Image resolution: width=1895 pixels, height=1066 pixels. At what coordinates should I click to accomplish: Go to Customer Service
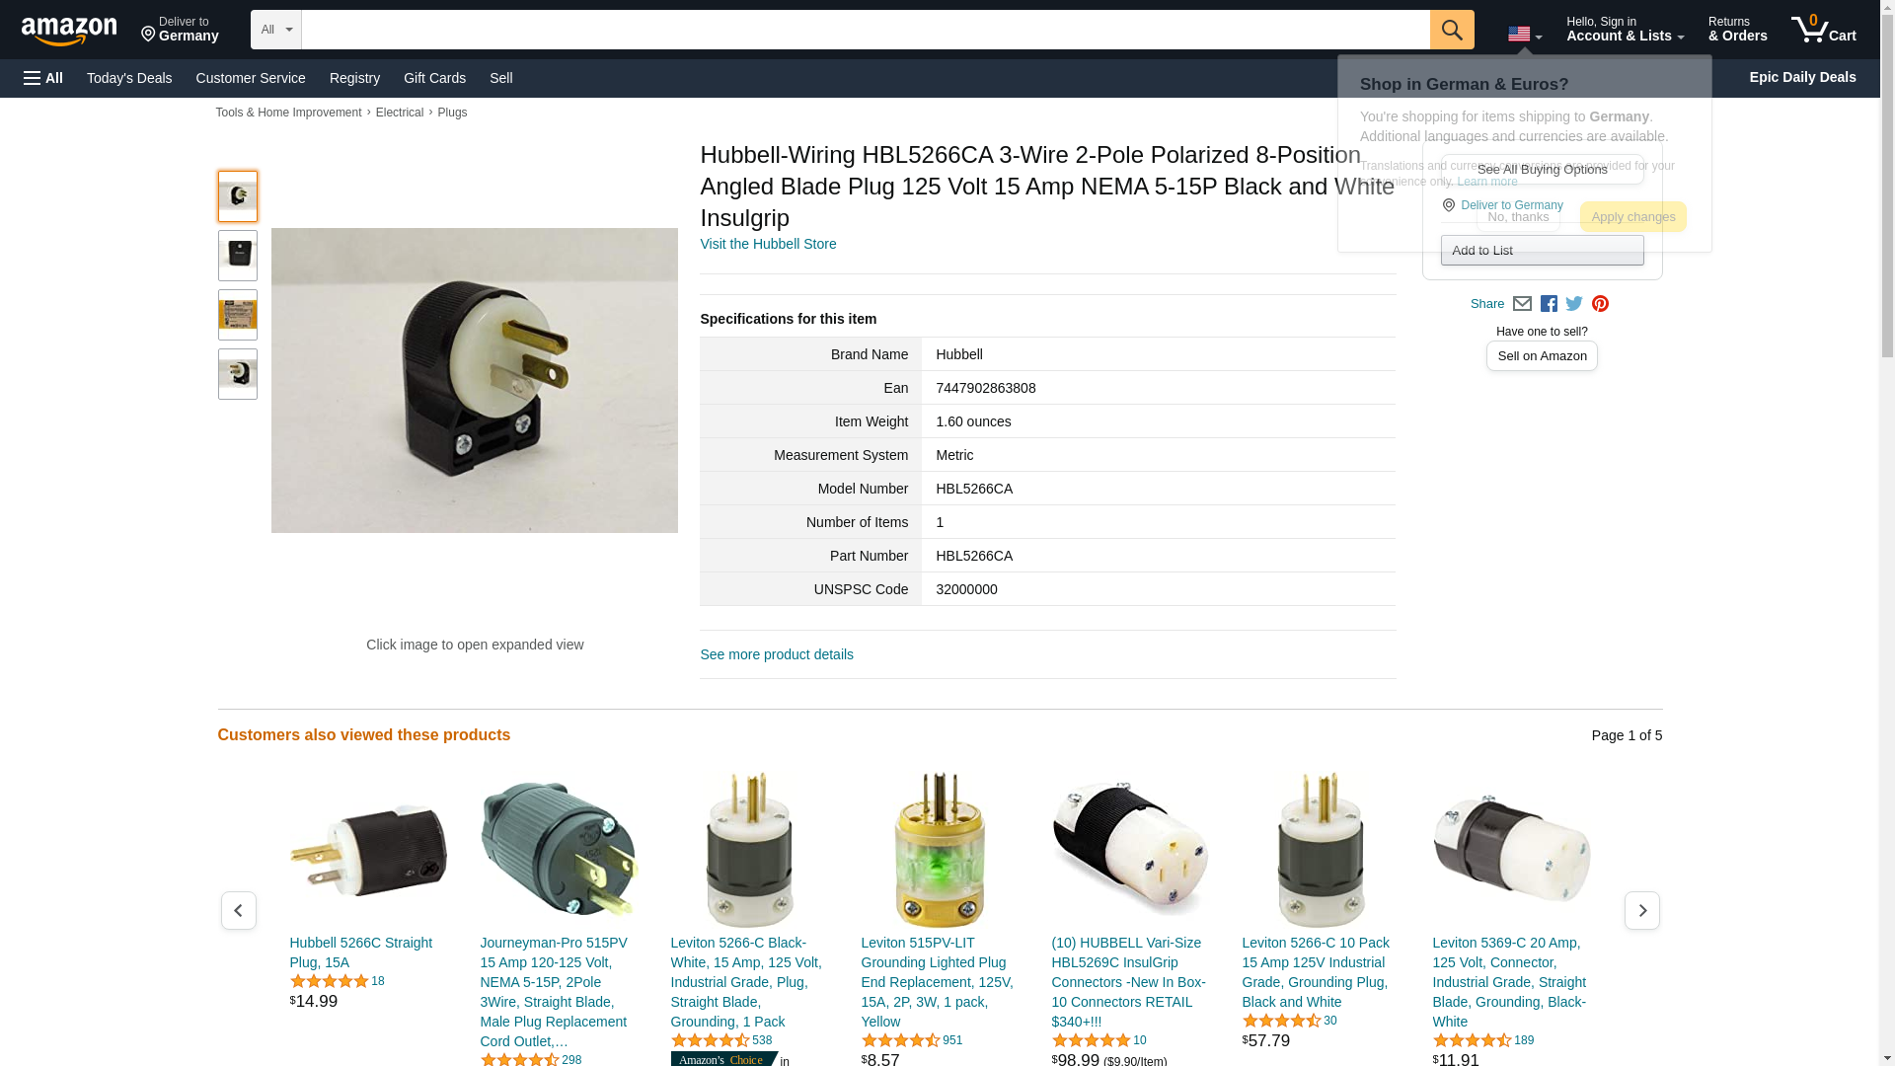point(251,78)
